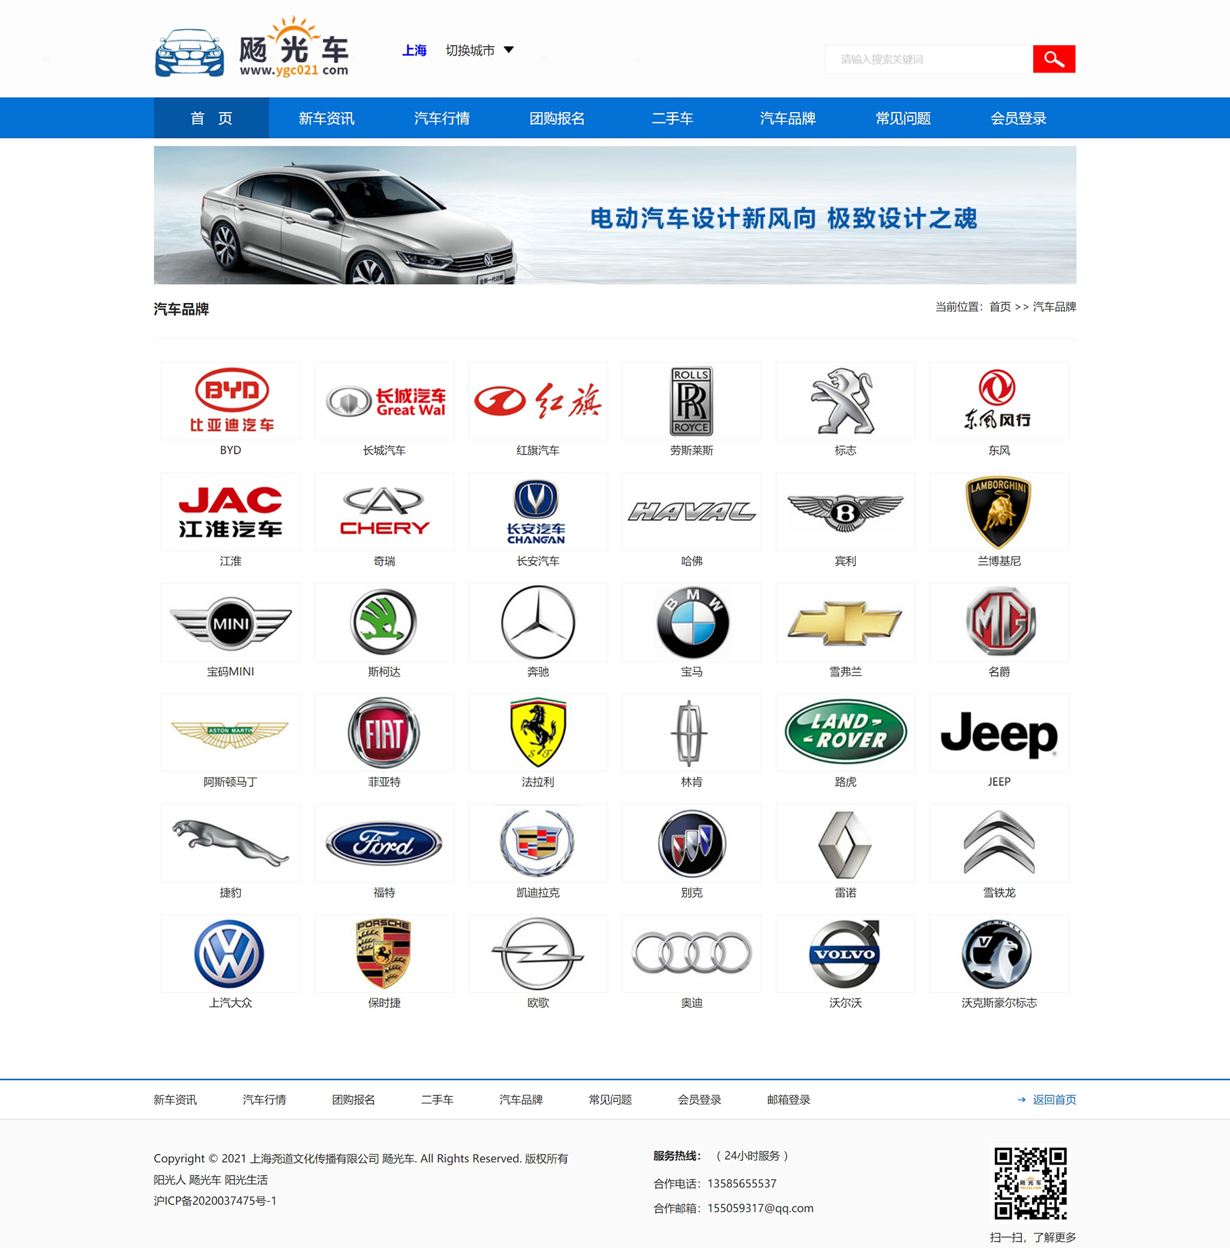
Task: Select the Lamborghini shield logo
Action: (x=999, y=511)
